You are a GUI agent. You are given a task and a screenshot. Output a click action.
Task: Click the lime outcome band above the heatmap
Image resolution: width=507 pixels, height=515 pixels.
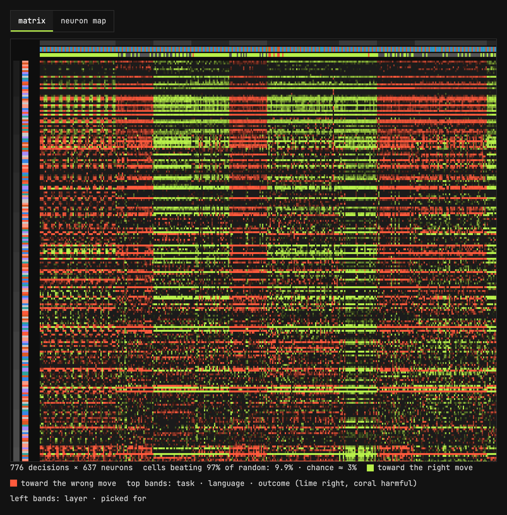click(268, 55)
